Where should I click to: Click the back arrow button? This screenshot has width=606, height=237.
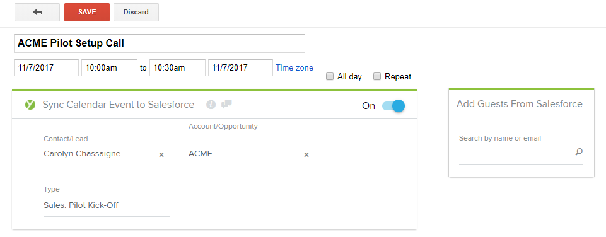pos(37,12)
